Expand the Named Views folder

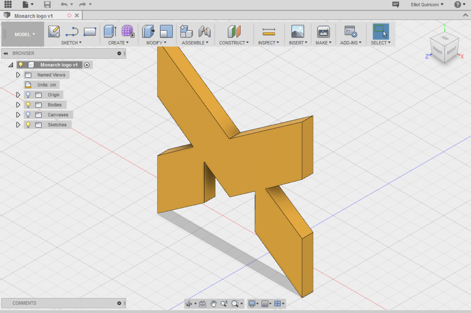pyautogui.click(x=18, y=75)
